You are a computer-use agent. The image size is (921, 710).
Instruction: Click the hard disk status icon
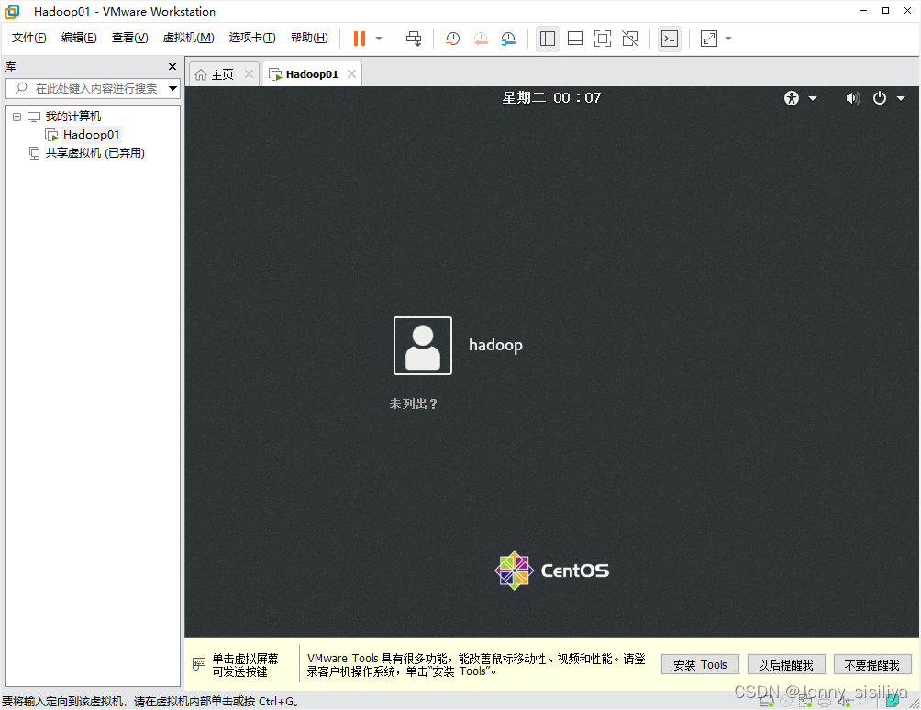(x=767, y=701)
